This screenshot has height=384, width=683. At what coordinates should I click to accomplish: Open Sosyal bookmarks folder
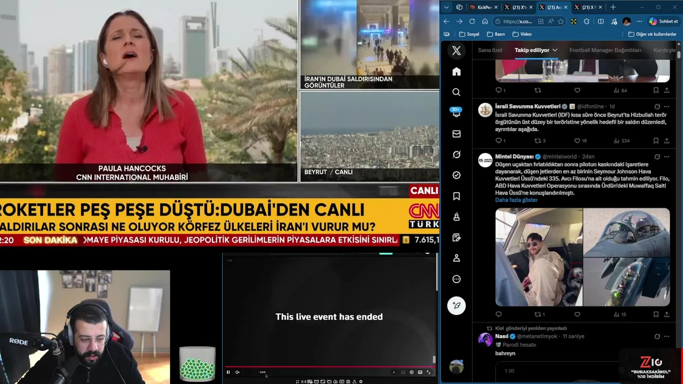pyautogui.click(x=469, y=34)
